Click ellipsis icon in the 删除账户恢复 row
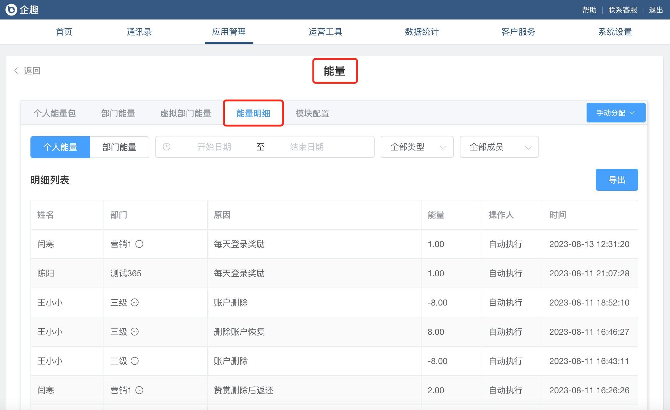 click(135, 332)
